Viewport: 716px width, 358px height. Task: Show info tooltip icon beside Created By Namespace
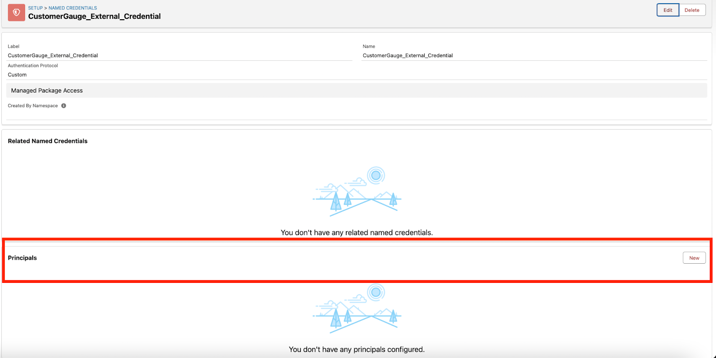(64, 106)
